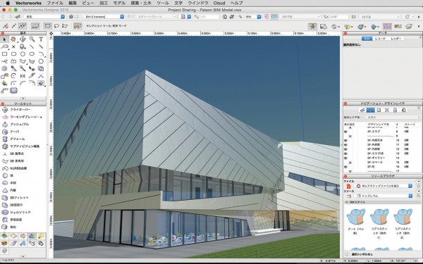Pick the Zoom magnifier tool
Viewport: 423px width, 264px height.
32,39
